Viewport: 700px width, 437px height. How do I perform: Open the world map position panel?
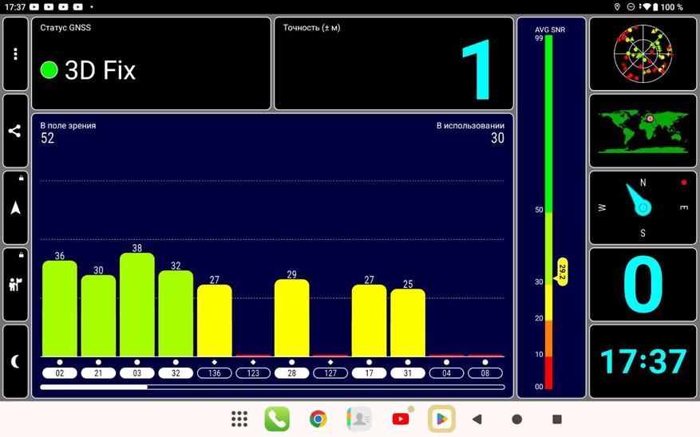(643, 131)
